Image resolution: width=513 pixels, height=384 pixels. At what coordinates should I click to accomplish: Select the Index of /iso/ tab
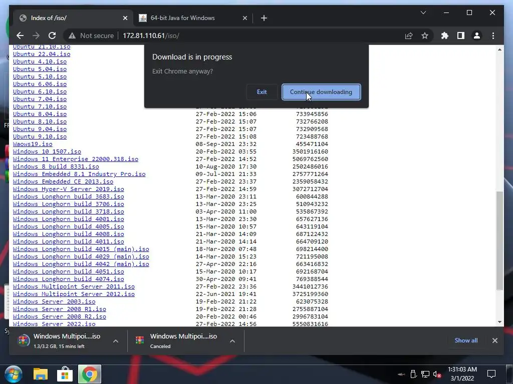coord(73,18)
